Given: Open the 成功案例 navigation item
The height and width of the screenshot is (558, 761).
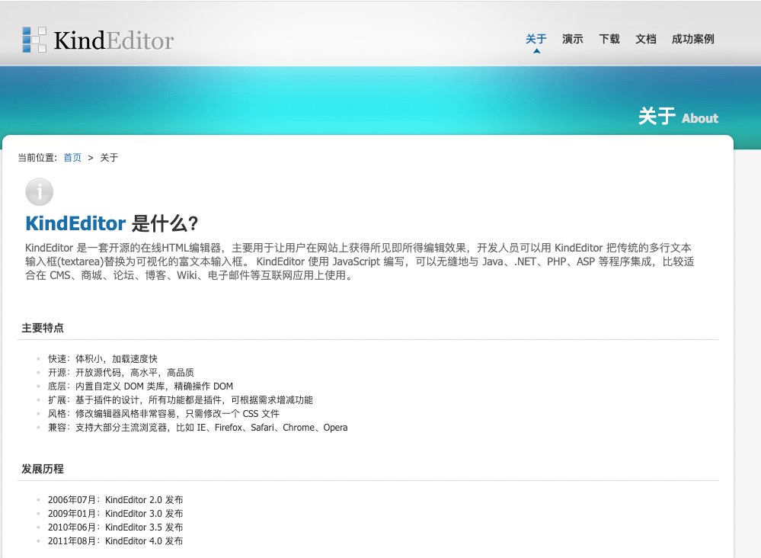Looking at the screenshot, I should point(693,39).
